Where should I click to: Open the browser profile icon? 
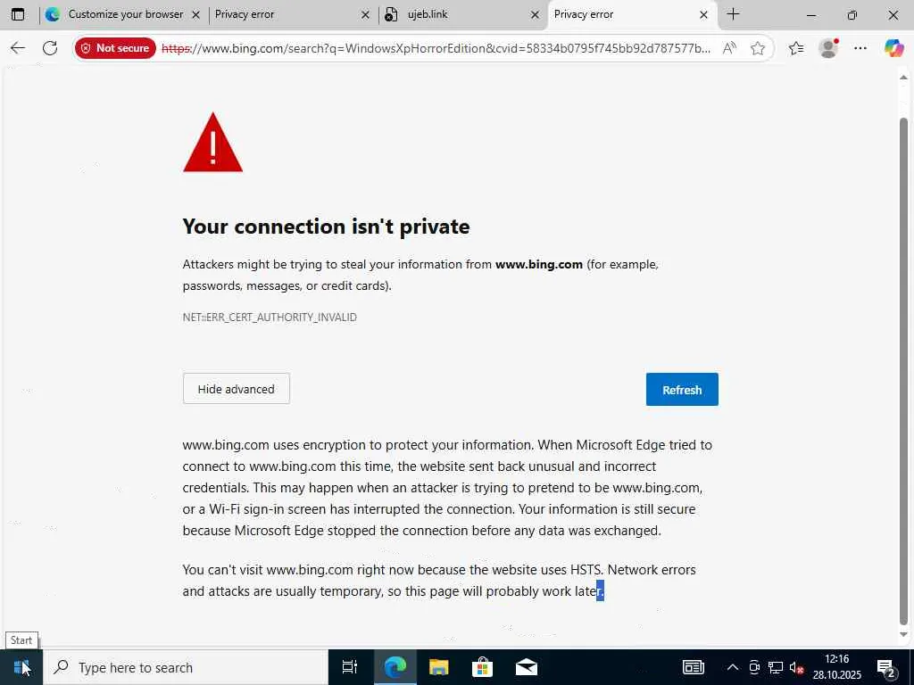(828, 48)
